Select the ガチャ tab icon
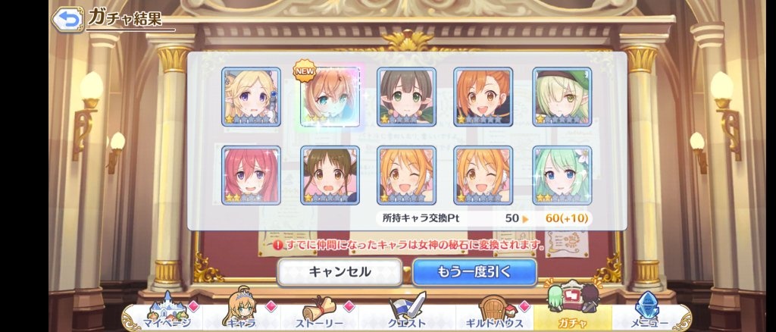This screenshot has width=776, height=332. coord(572,307)
